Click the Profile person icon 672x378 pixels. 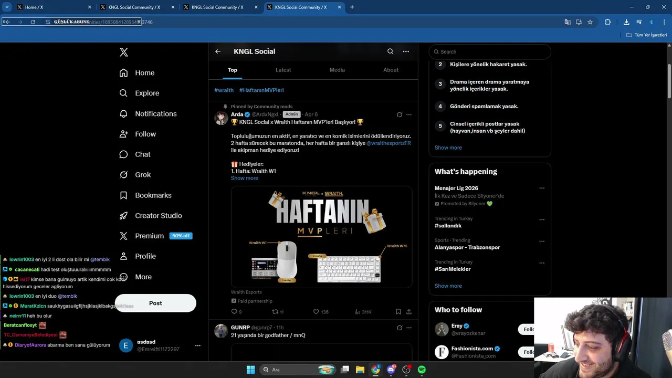click(x=123, y=256)
